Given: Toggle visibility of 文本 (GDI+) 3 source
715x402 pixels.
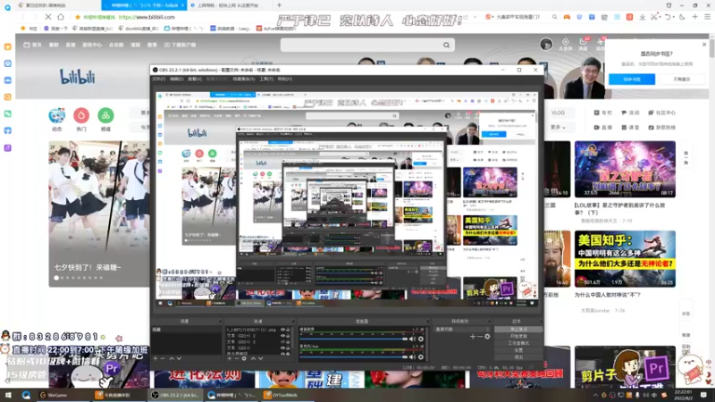Looking at the screenshot, I should coord(282,341).
